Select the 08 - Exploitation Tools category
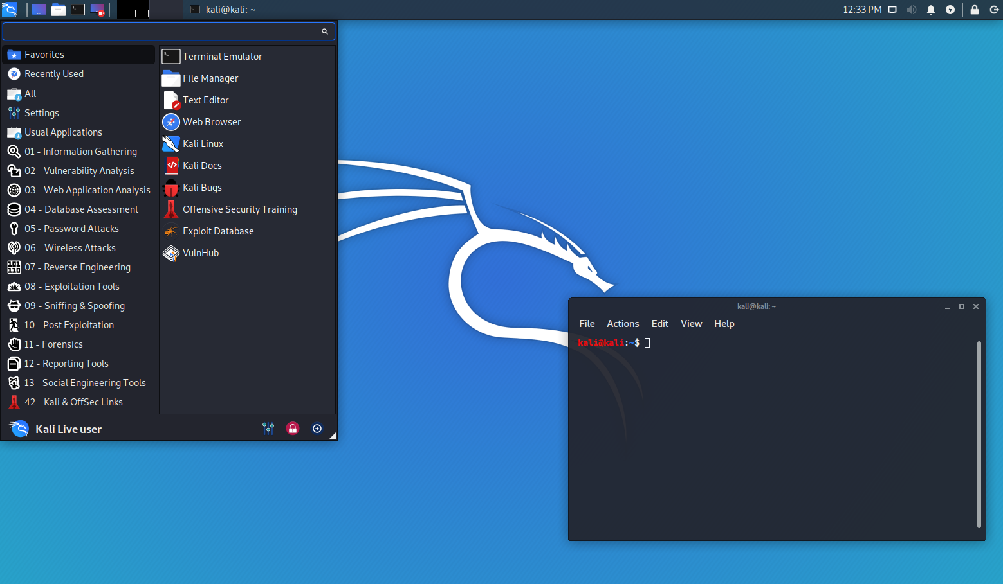 tap(72, 286)
